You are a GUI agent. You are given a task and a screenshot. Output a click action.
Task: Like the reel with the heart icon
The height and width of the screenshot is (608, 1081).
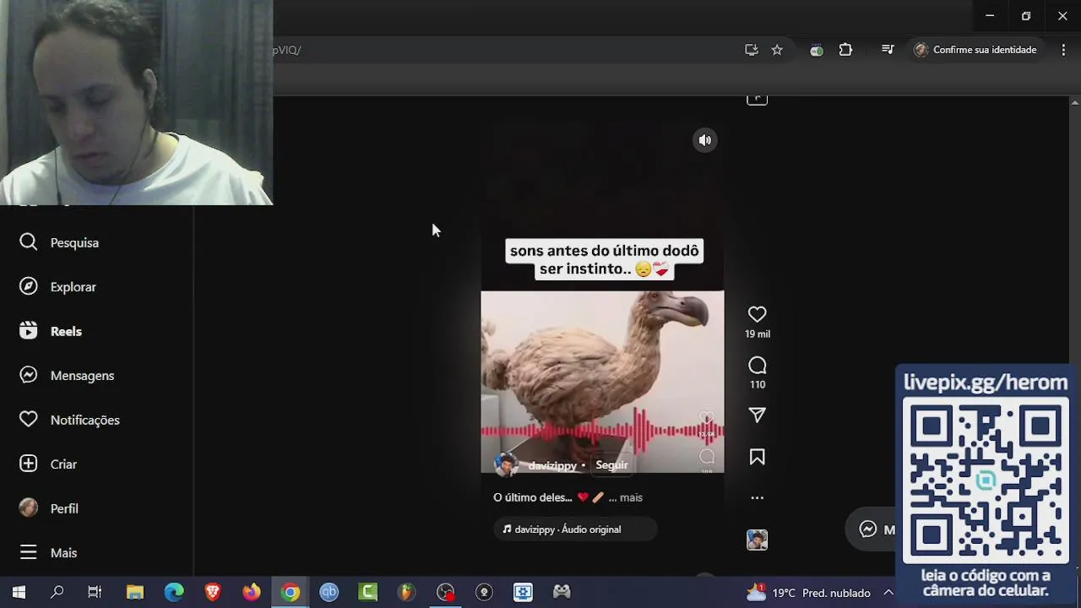point(758,314)
